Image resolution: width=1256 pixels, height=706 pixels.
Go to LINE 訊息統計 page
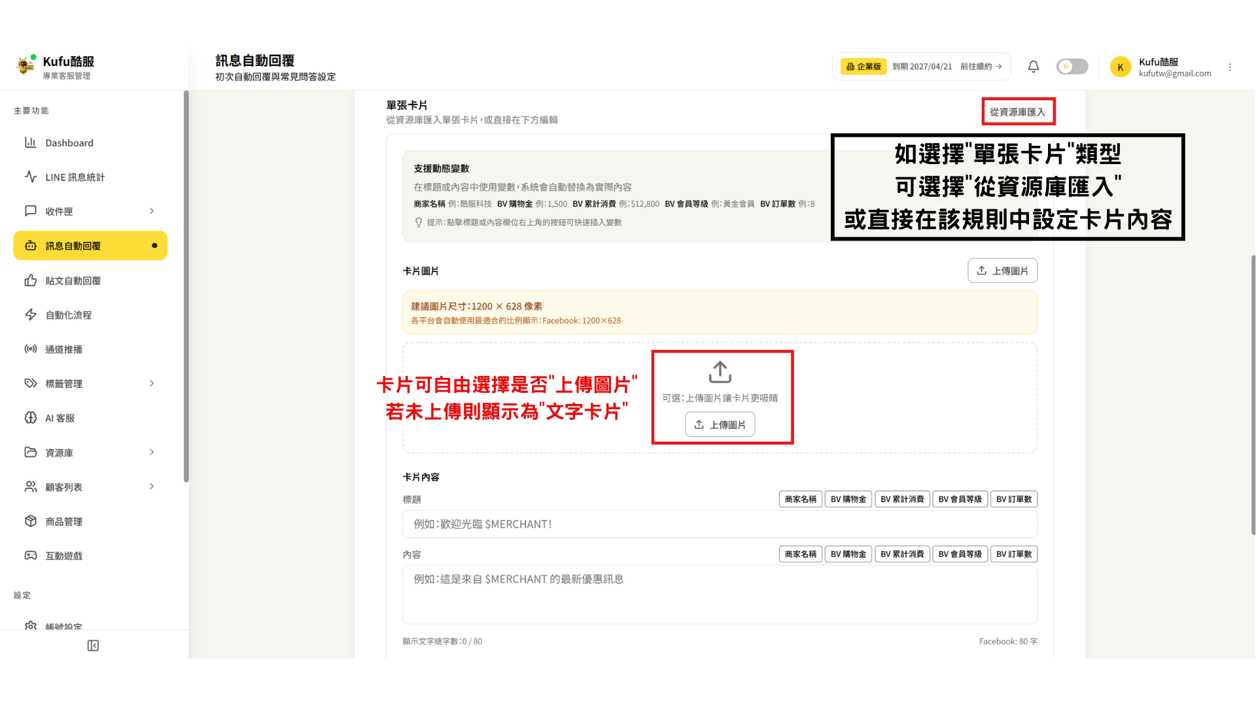coord(90,177)
